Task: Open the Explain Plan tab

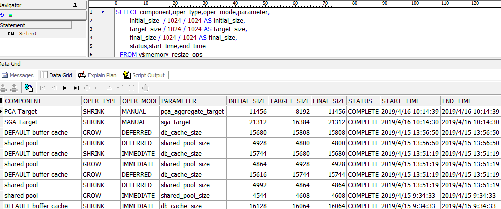Action: (98, 75)
